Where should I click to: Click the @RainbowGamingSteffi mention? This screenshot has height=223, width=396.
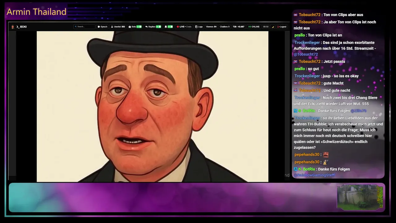[x=314, y=175]
